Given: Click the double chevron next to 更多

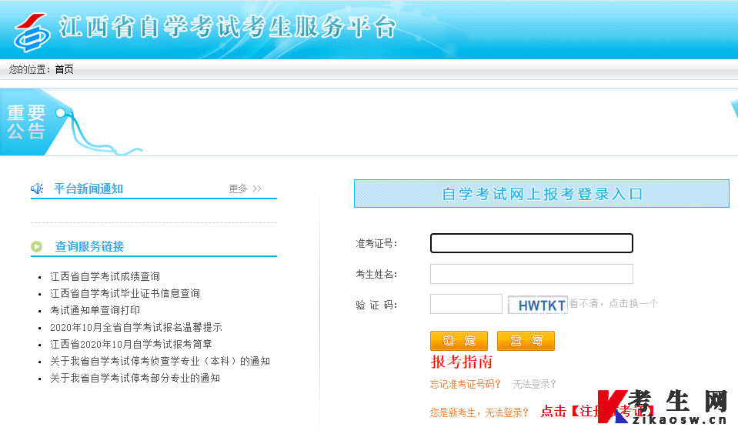Looking at the screenshot, I should click(x=257, y=189).
